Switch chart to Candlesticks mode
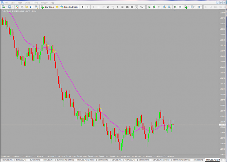The image size is (227, 162). pos(154,7)
